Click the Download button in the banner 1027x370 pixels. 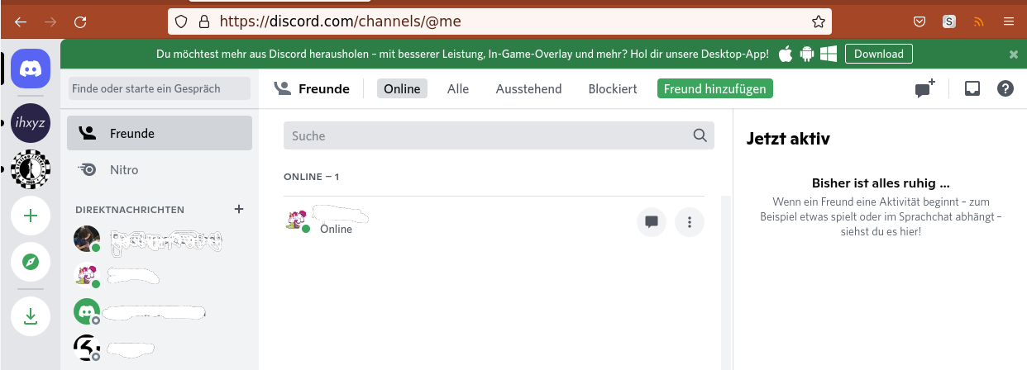tap(879, 54)
